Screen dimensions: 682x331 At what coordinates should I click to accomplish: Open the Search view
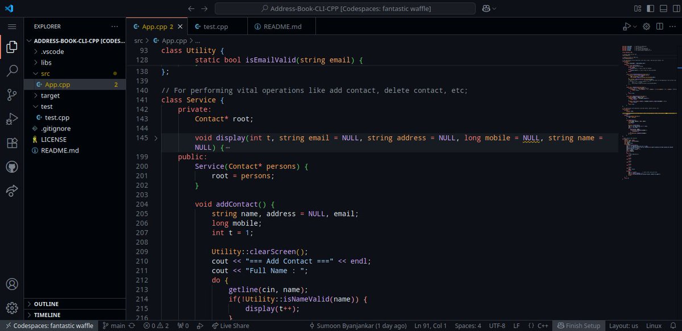[12, 71]
